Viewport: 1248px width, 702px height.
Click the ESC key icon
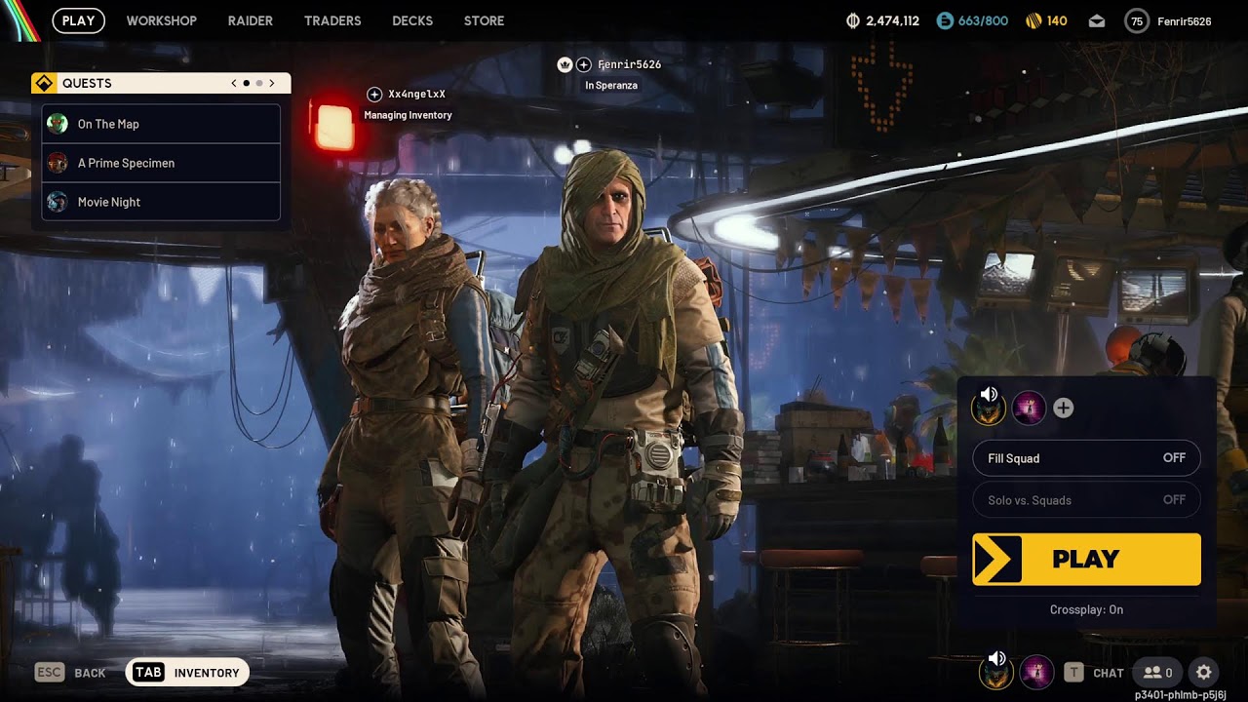point(50,672)
